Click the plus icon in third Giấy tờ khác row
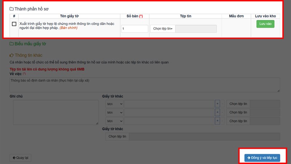The height and width of the screenshot is (164, 291). pos(217,121)
